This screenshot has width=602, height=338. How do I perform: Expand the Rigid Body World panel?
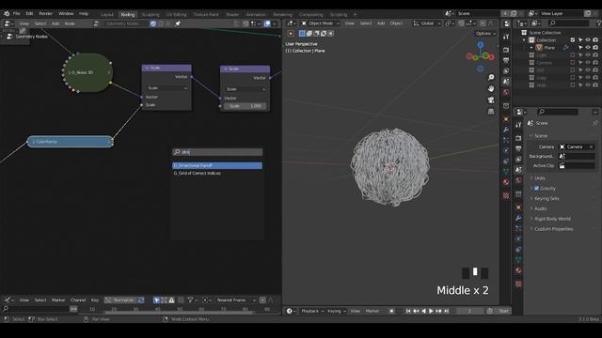coord(552,219)
